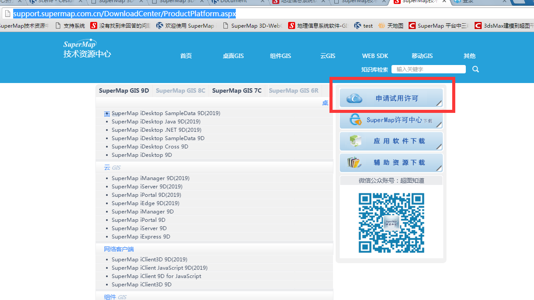The width and height of the screenshot is (534, 300).
Task: Open the 3dsMax建模到超图 bookmark
Action: coord(504,26)
